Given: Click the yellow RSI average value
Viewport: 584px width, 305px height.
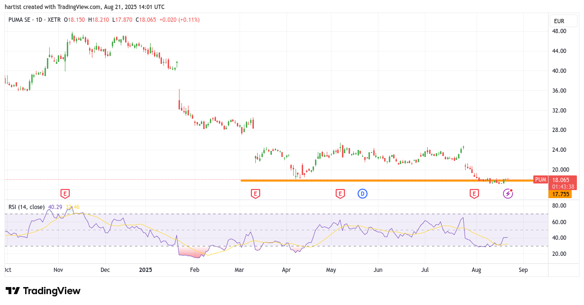Looking at the screenshot, I should point(72,207).
